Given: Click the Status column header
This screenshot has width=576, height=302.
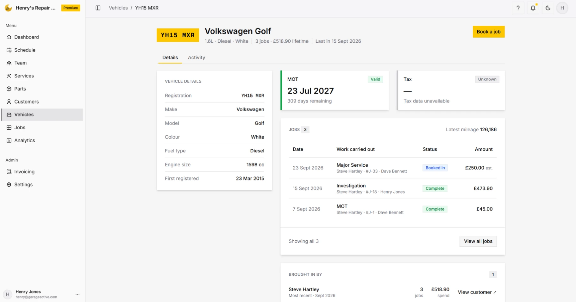Looking at the screenshot, I should (x=430, y=149).
